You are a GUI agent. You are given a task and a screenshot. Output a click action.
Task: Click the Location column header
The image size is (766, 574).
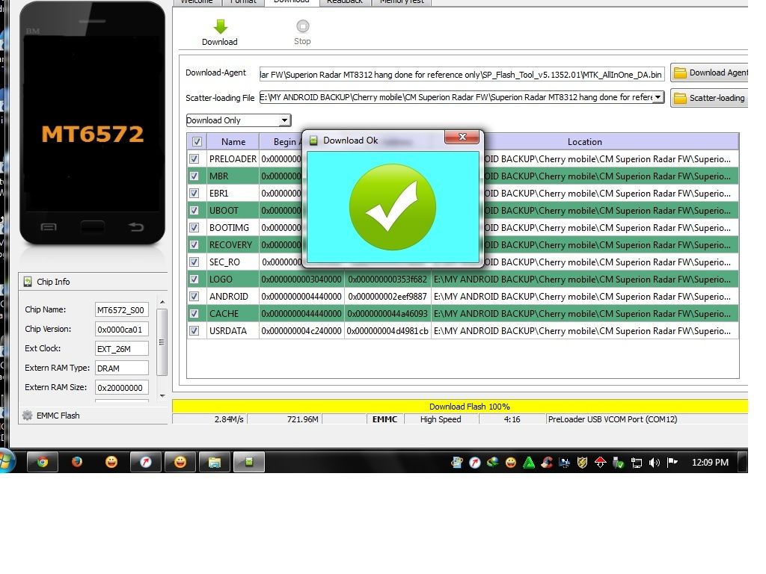tap(585, 141)
